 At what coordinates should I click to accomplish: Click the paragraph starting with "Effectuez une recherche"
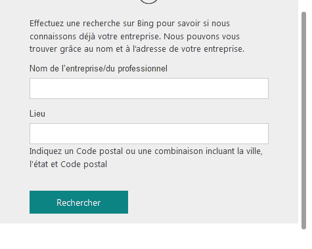(137, 36)
